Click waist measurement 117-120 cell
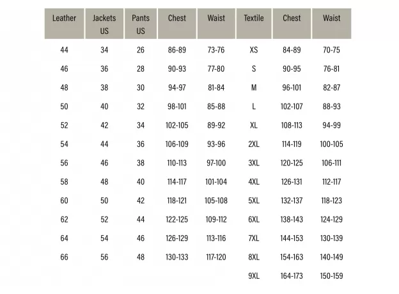The height and width of the screenshot is (294, 399). [x=216, y=258]
